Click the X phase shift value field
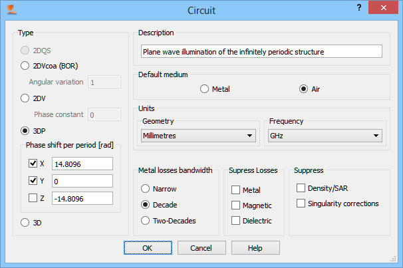The height and width of the screenshot is (268, 403). coord(84,164)
